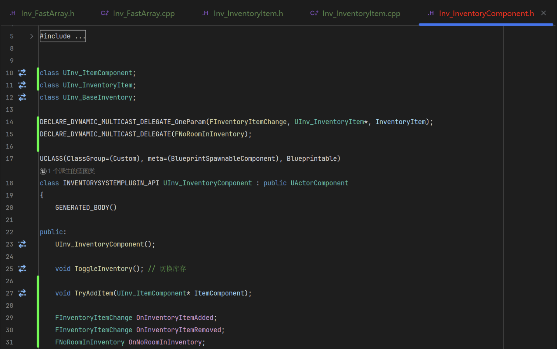
Task: Click the navigation gutter icon on line 27
Action: pyautogui.click(x=22, y=293)
